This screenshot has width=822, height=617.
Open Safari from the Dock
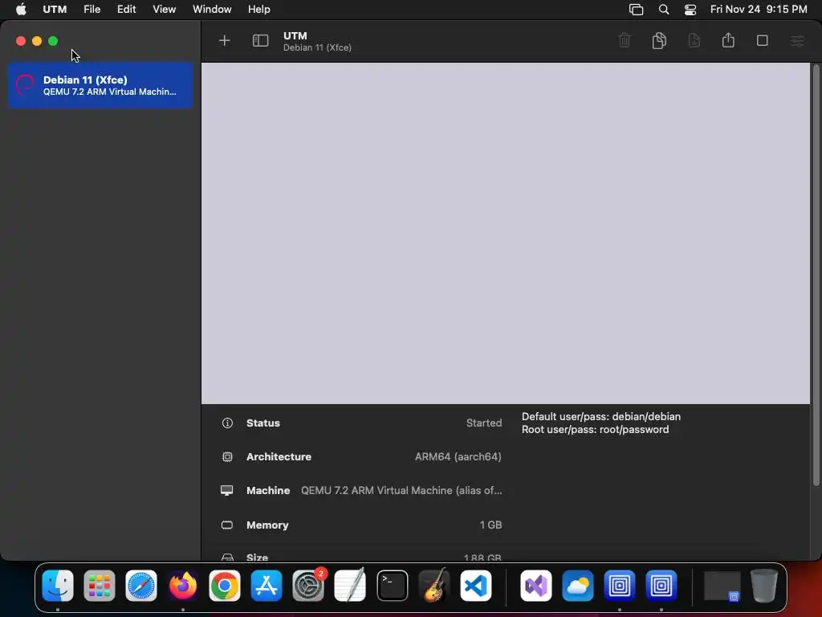click(x=141, y=586)
